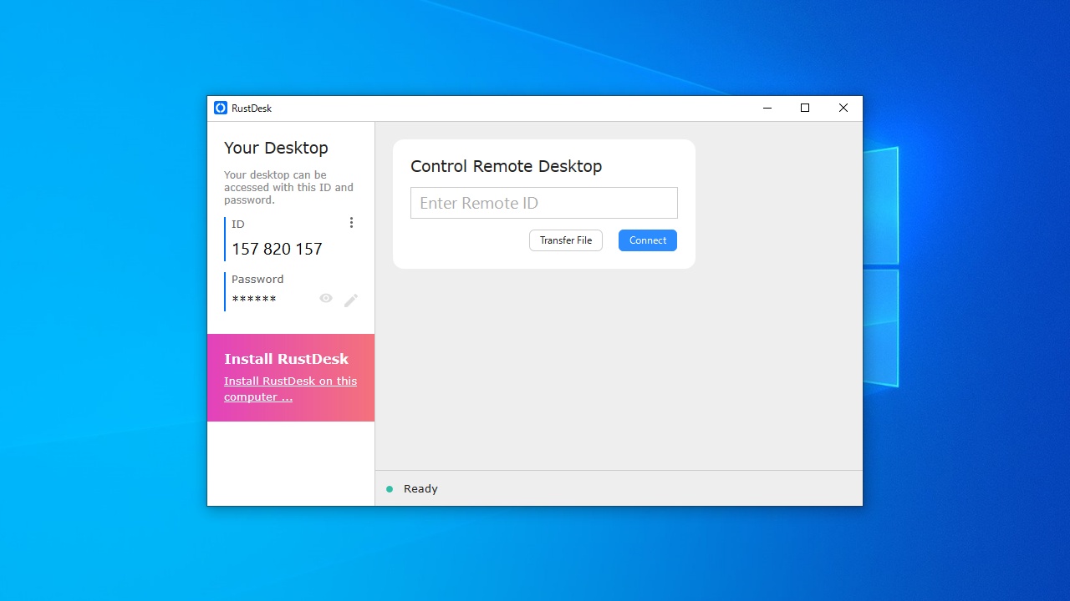Maximize the RustDesk window
1070x601 pixels.
tap(805, 108)
